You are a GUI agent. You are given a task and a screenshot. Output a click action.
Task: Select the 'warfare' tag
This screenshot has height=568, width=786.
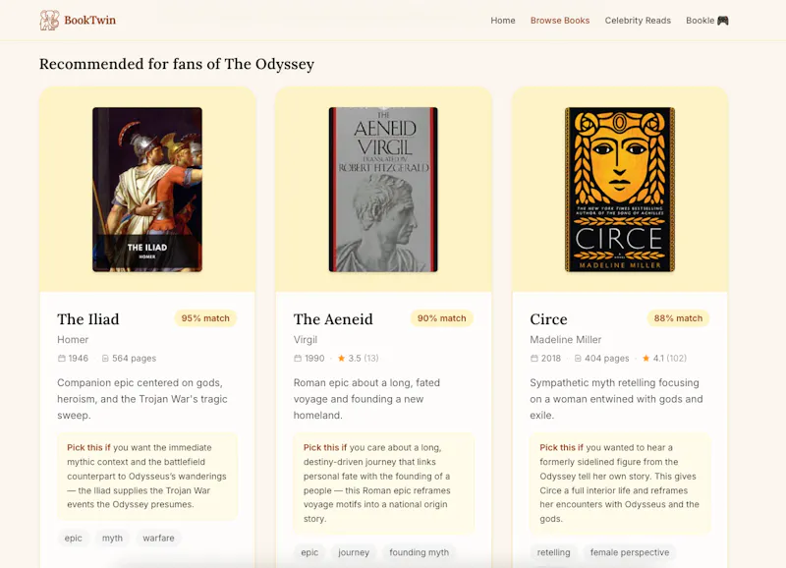[x=158, y=538]
